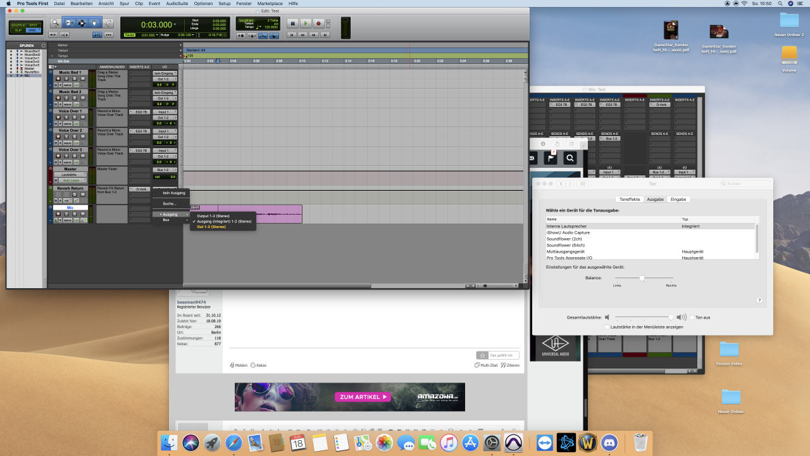Click 'Multi-Zitat' link in forum post
This screenshot has height=456, width=810.
[486, 365]
